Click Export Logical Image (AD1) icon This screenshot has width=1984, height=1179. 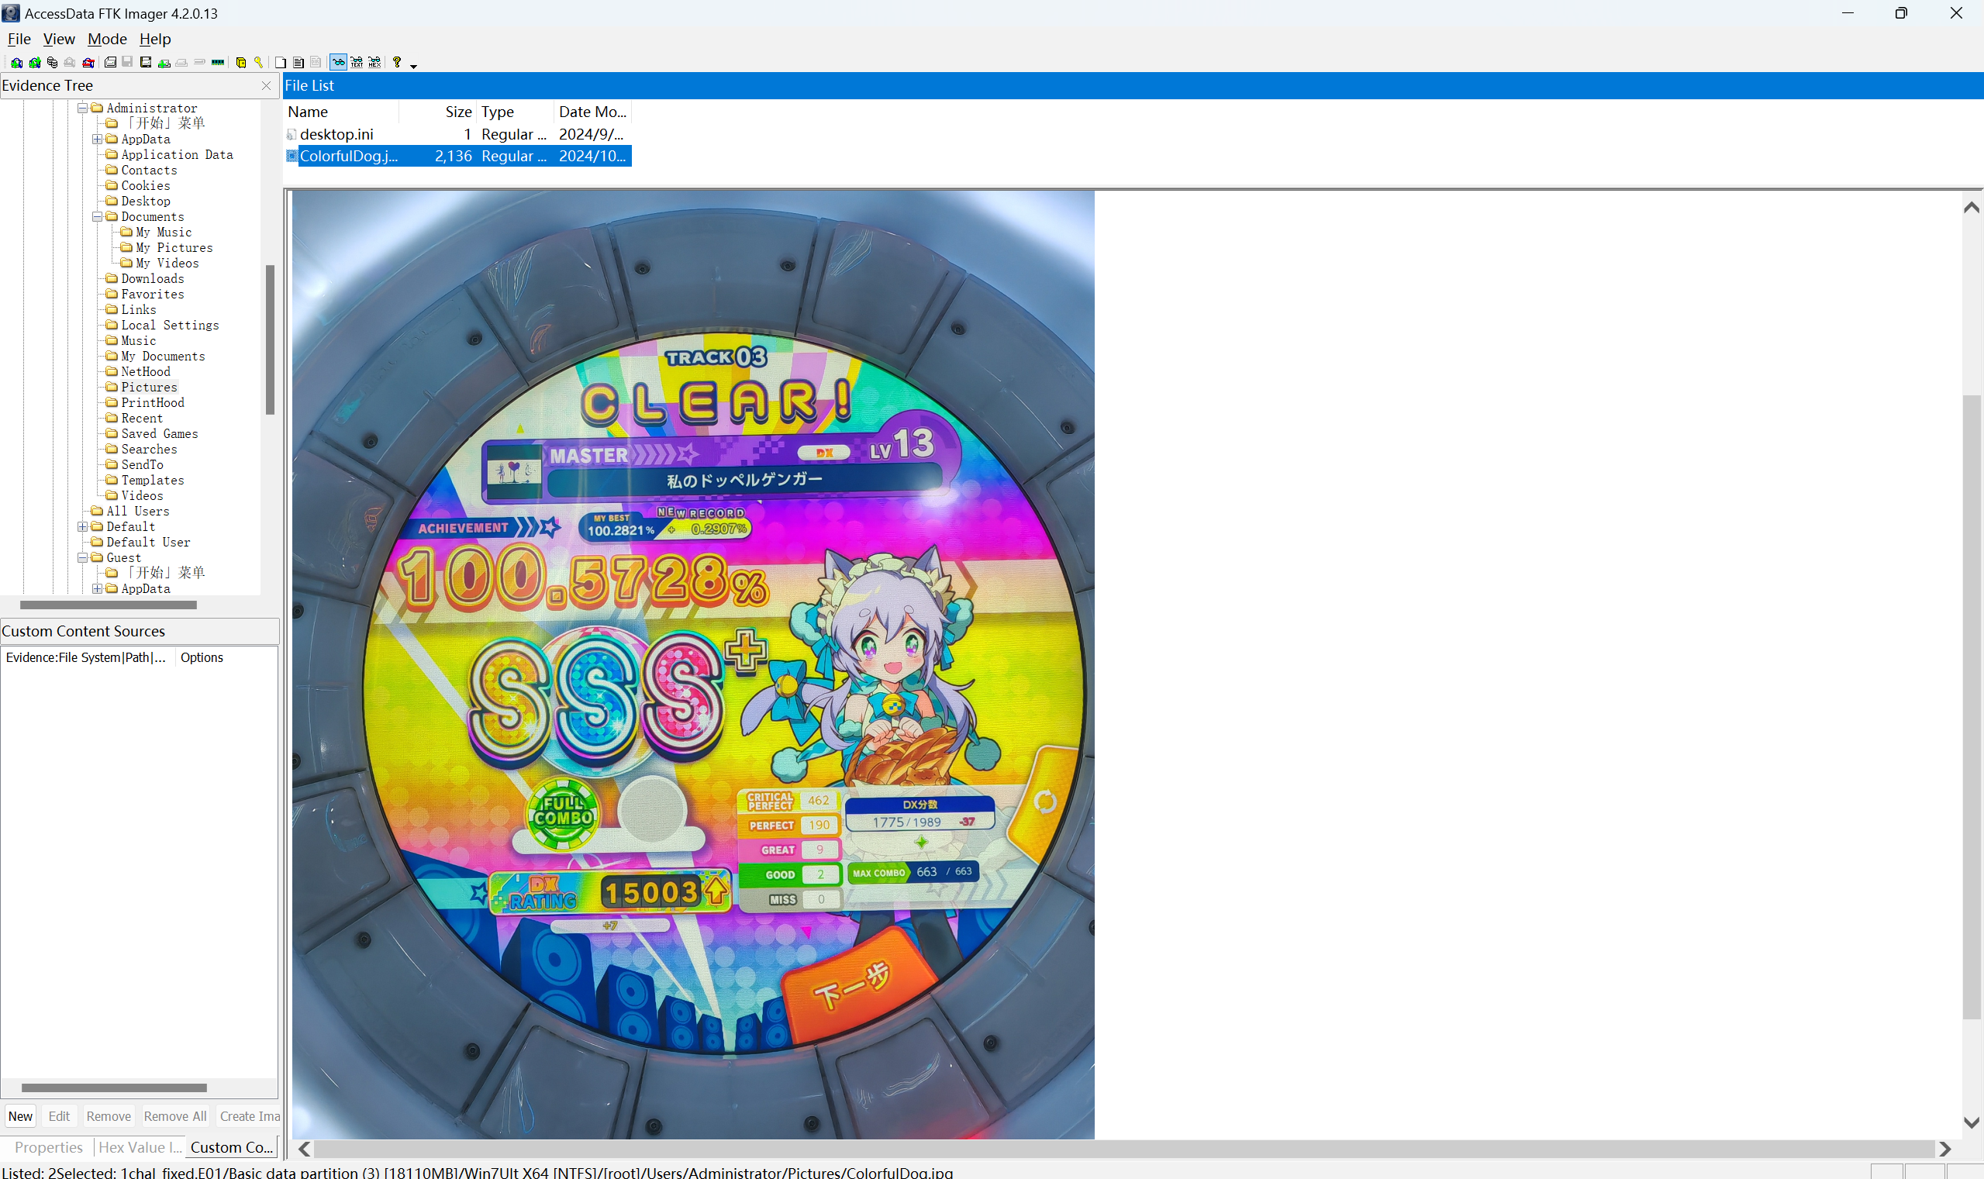point(146,62)
